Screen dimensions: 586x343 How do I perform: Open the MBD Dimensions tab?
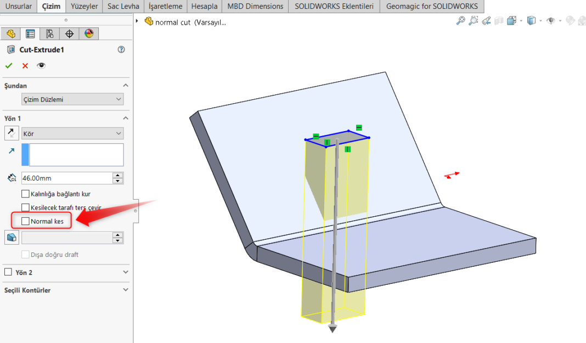pyautogui.click(x=255, y=7)
